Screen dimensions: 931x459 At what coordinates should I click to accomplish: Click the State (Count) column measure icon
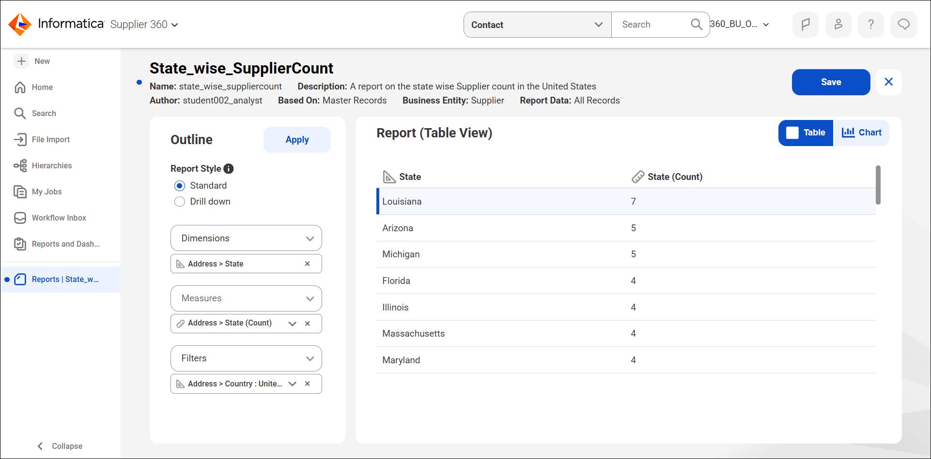[638, 177]
